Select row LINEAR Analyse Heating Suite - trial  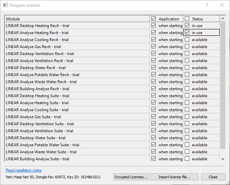tap(112, 103)
